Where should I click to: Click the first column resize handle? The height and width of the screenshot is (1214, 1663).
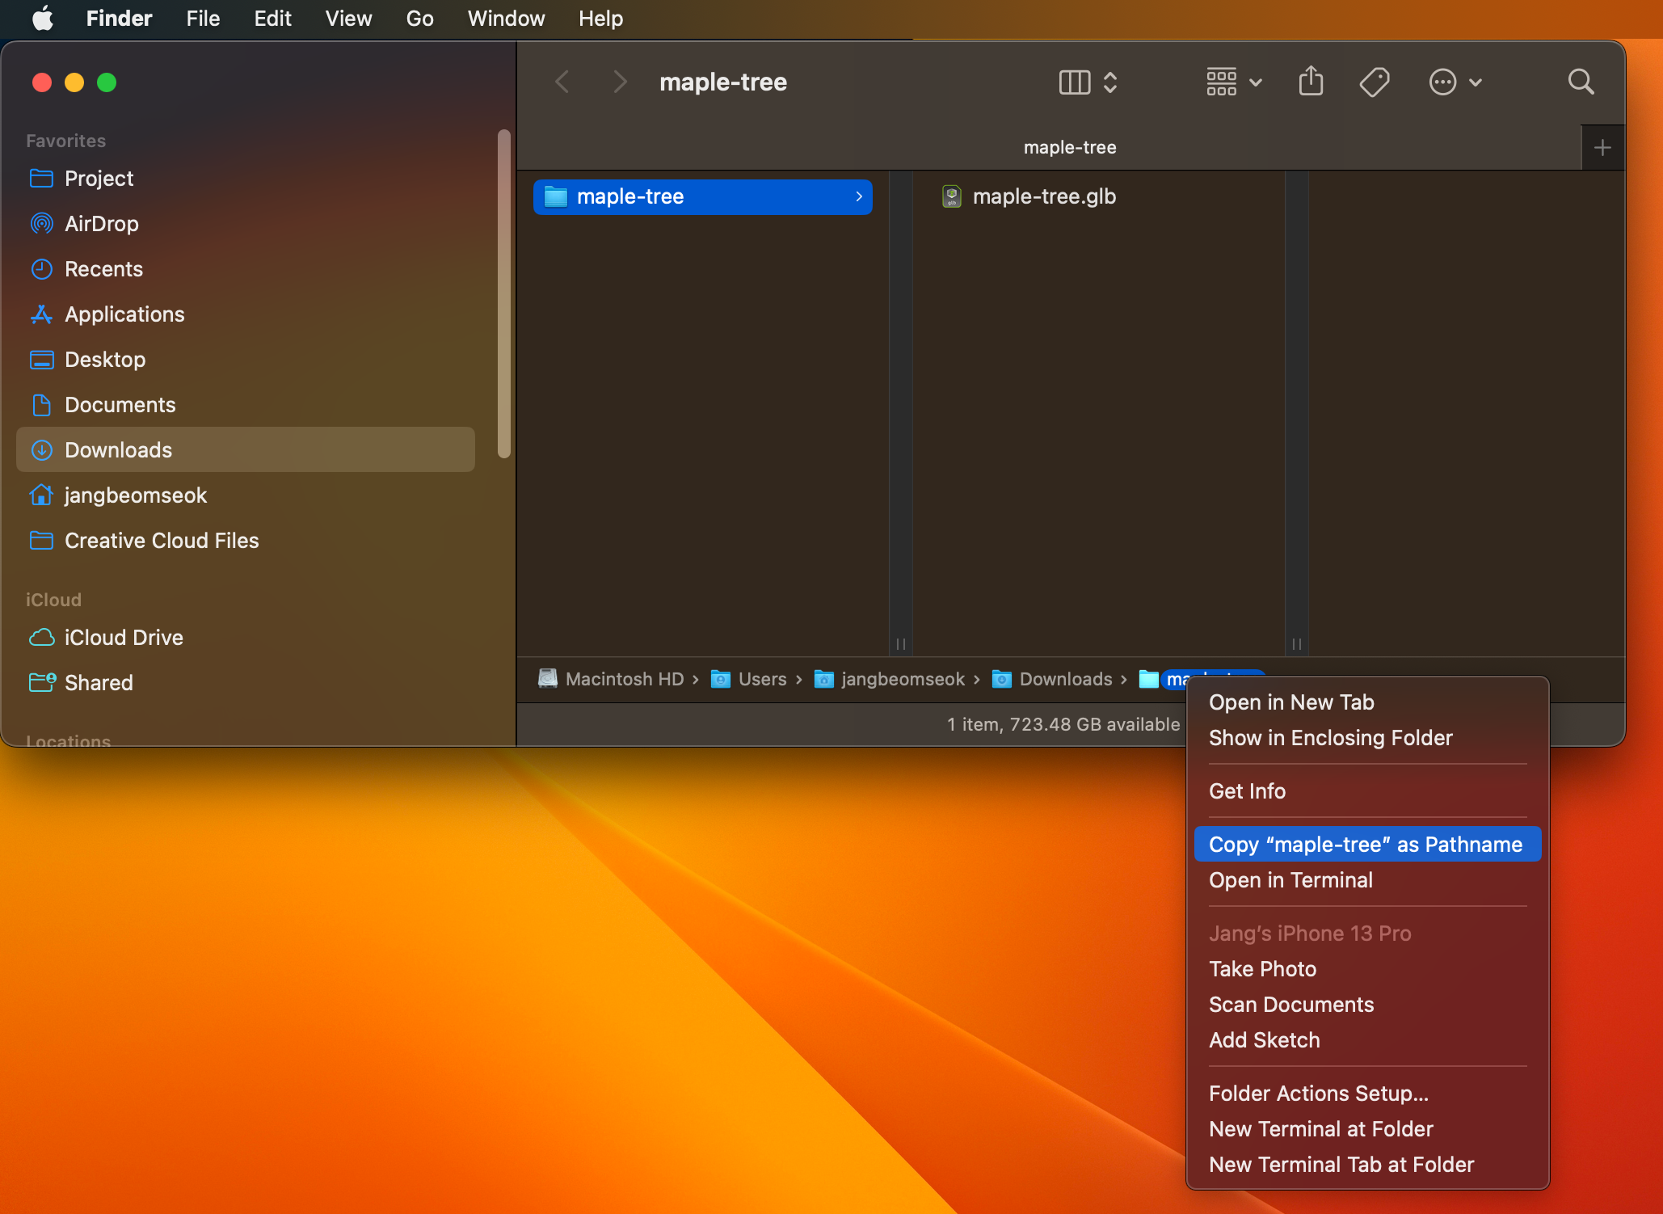tap(900, 644)
